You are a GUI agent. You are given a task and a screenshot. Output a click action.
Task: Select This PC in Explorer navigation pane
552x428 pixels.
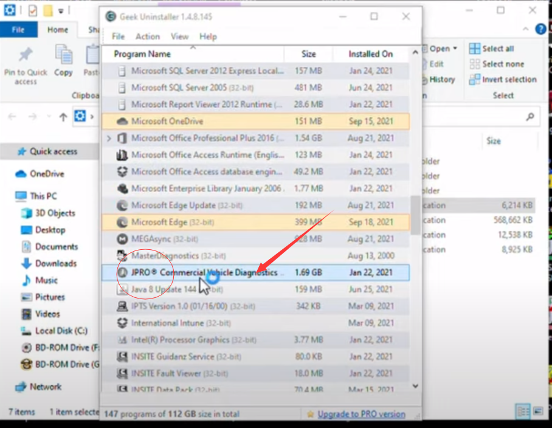point(36,196)
